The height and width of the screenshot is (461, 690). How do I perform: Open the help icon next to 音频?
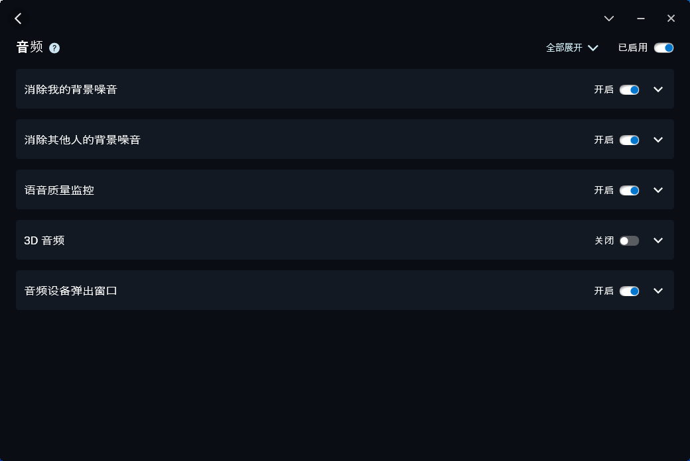tap(54, 48)
